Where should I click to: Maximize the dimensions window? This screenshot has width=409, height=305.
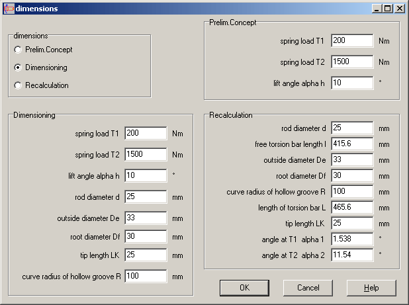tap(387, 9)
